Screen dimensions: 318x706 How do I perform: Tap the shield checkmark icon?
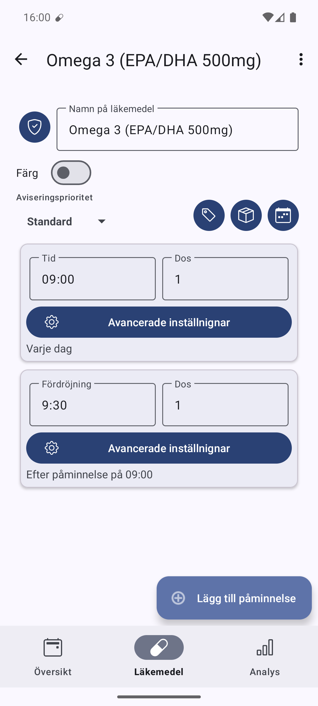[35, 127]
